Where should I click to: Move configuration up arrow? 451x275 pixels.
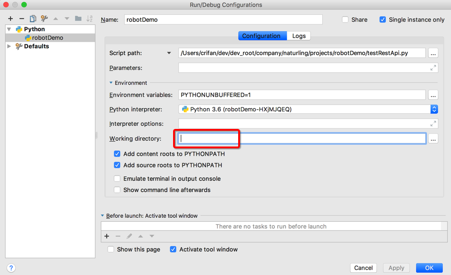pyautogui.click(x=56, y=18)
